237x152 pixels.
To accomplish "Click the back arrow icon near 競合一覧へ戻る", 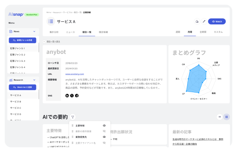I will tap(44, 41).
